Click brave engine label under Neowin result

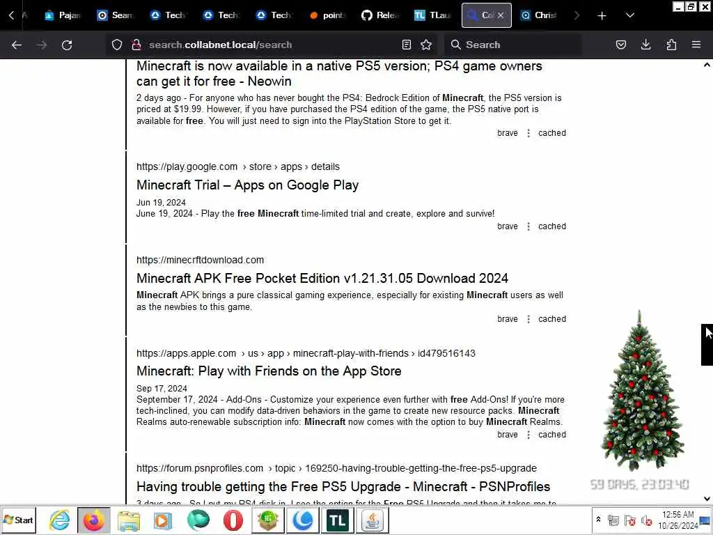pyautogui.click(x=508, y=133)
